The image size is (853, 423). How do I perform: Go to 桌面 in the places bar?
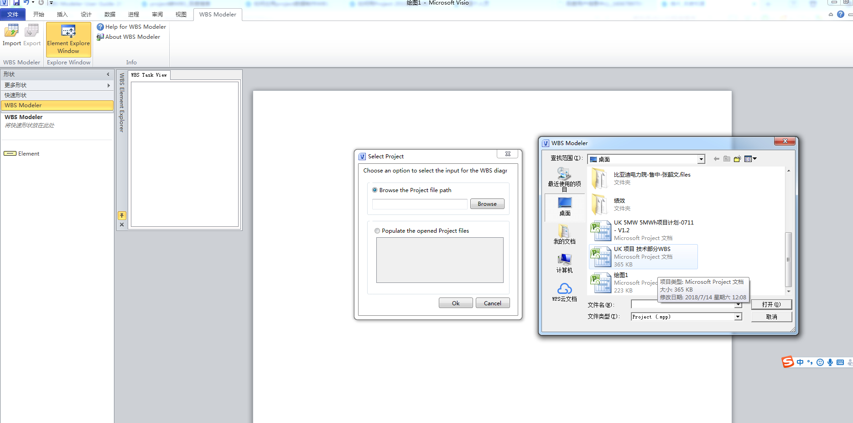pos(565,207)
